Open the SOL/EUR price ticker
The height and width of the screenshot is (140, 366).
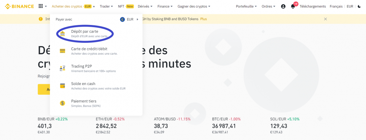pyautogui.click(x=285, y=126)
